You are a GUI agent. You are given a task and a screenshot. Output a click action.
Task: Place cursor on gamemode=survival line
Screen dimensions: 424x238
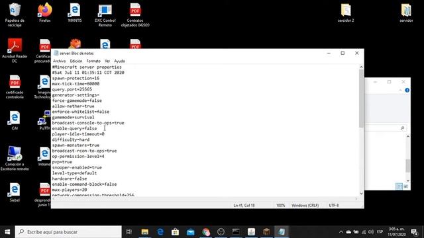point(74,118)
